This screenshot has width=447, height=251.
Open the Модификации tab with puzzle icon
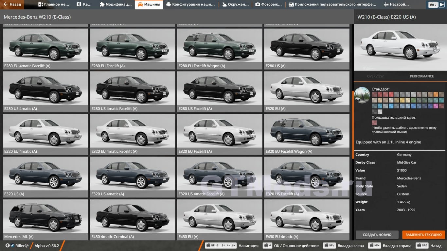(116, 5)
